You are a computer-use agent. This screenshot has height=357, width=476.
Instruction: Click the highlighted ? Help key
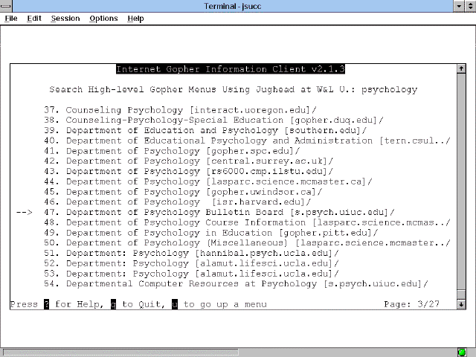pos(46,304)
